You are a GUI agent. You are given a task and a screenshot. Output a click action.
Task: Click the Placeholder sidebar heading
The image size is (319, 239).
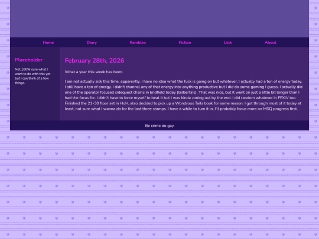(x=29, y=60)
